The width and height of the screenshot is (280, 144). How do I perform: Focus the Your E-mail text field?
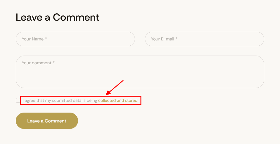204,39
